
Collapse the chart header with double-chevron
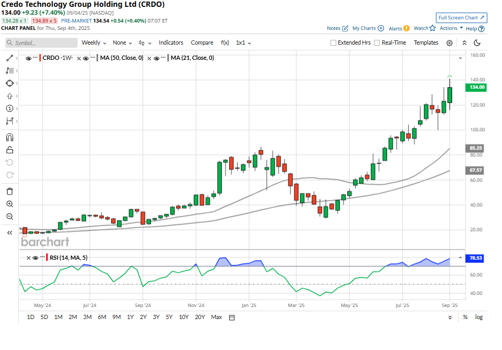click(464, 43)
